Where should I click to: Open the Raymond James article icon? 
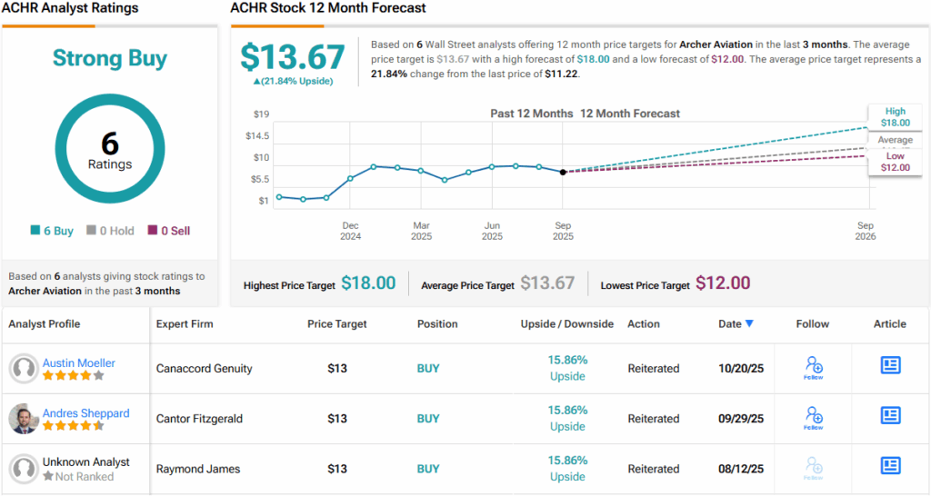pos(890,465)
